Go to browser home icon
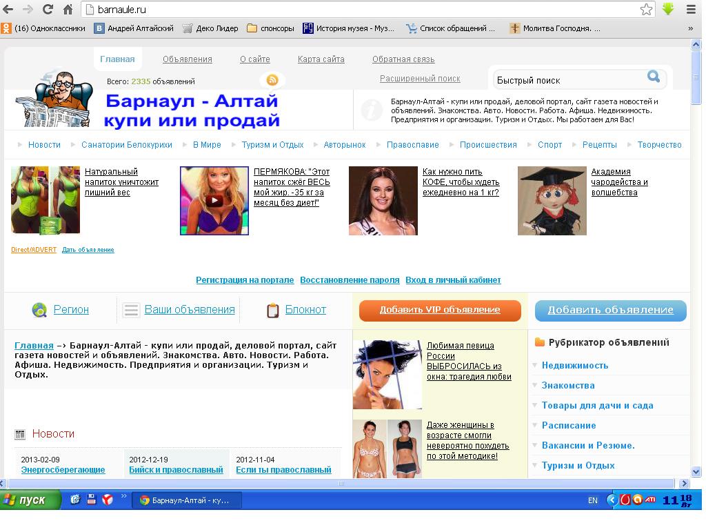 pyautogui.click(x=68, y=10)
